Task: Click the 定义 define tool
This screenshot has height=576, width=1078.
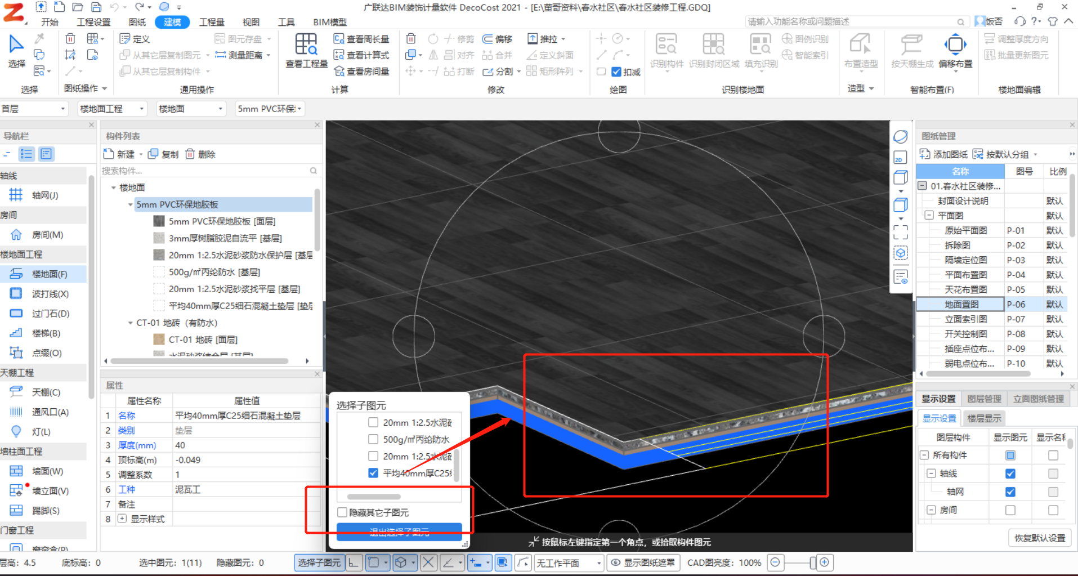Action: (x=135, y=39)
